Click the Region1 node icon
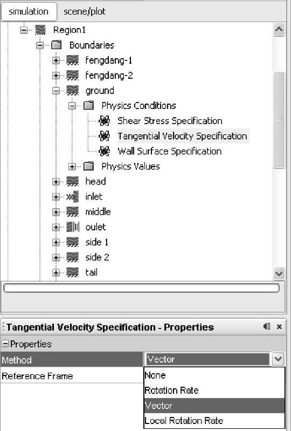This screenshot has width=291, height=431. click(x=40, y=30)
